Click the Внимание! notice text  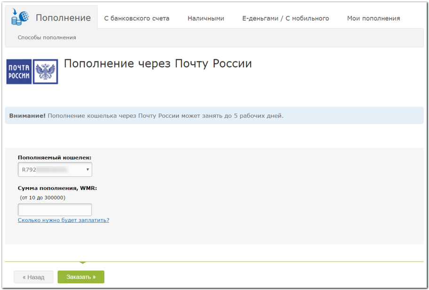tap(146, 116)
